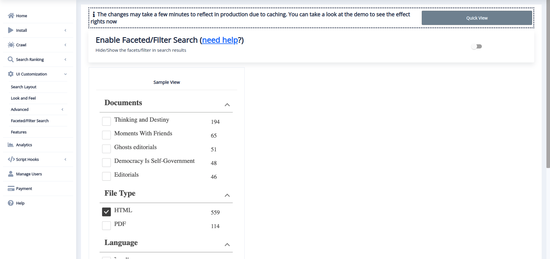This screenshot has height=259, width=550.
Task: Click the Search Ranking magnifier icon
Action: 11,59
